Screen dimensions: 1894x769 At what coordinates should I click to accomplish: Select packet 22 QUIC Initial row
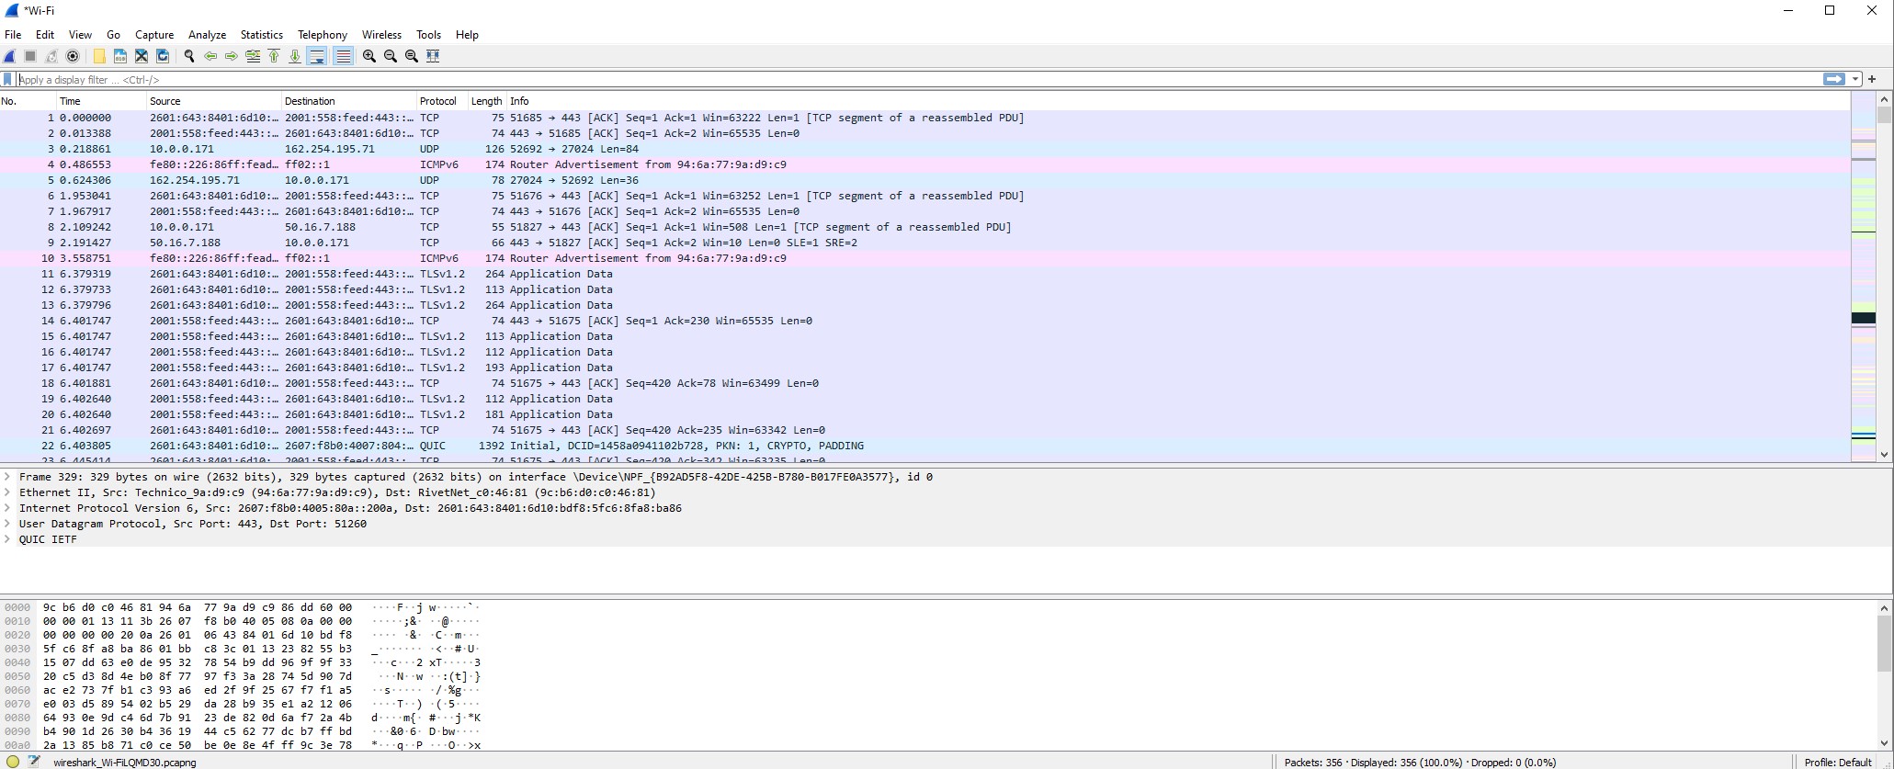click(x=924, y=446)
